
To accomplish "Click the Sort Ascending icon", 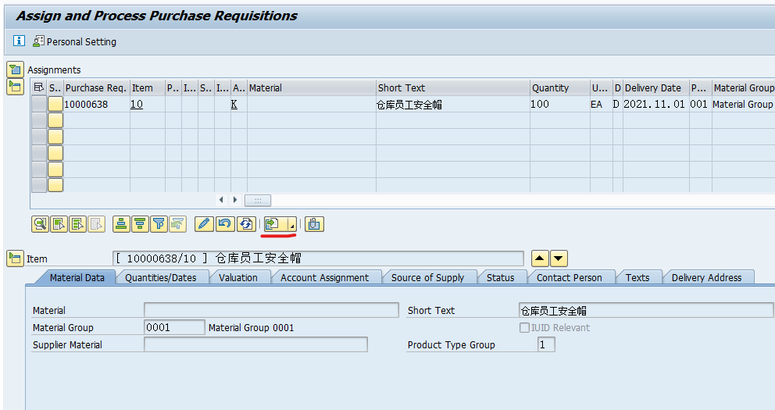I will click(x=120, y=224).
